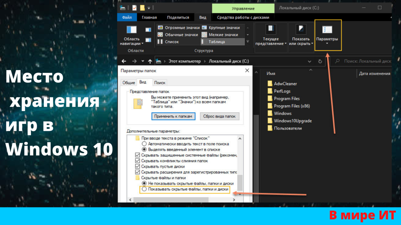
Task: Open the Параметры dropdown arrow
Action: coord(327,44)
